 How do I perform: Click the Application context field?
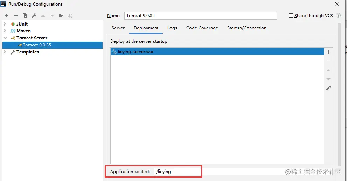click(243, 172)
